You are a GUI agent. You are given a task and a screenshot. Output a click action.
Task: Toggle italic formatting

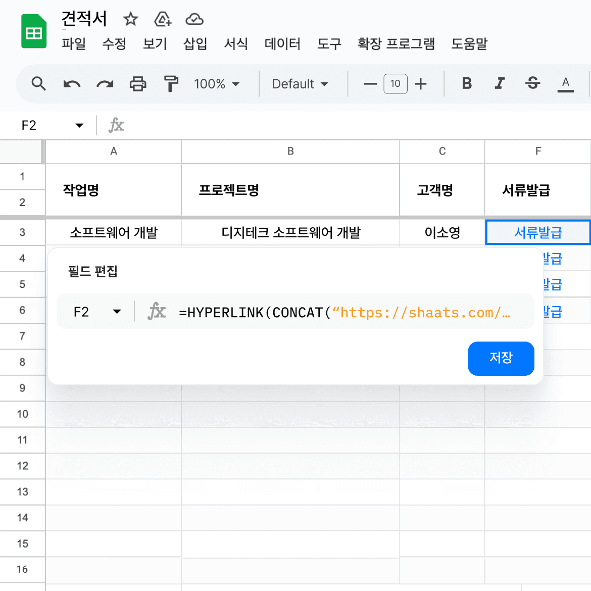(x=500, y=83)
